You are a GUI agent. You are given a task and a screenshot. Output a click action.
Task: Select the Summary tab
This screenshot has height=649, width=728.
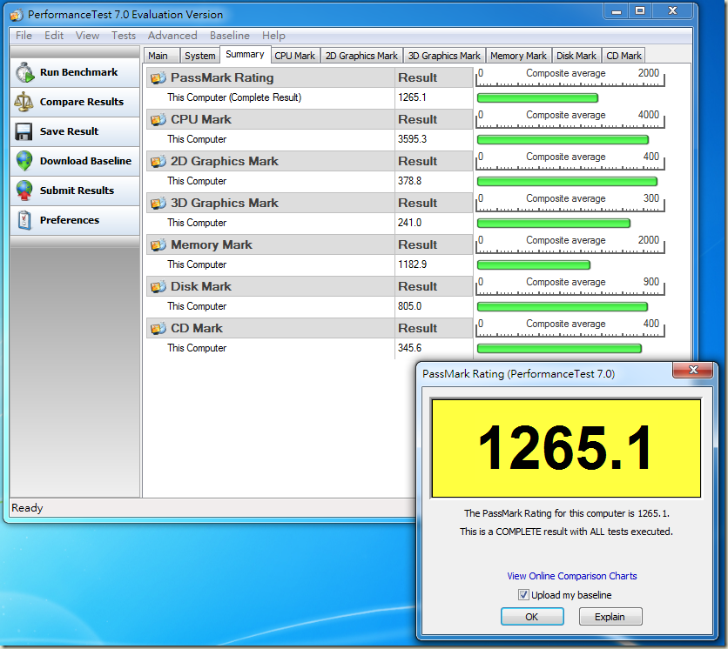pyautogui.click(x=246, y=54)
